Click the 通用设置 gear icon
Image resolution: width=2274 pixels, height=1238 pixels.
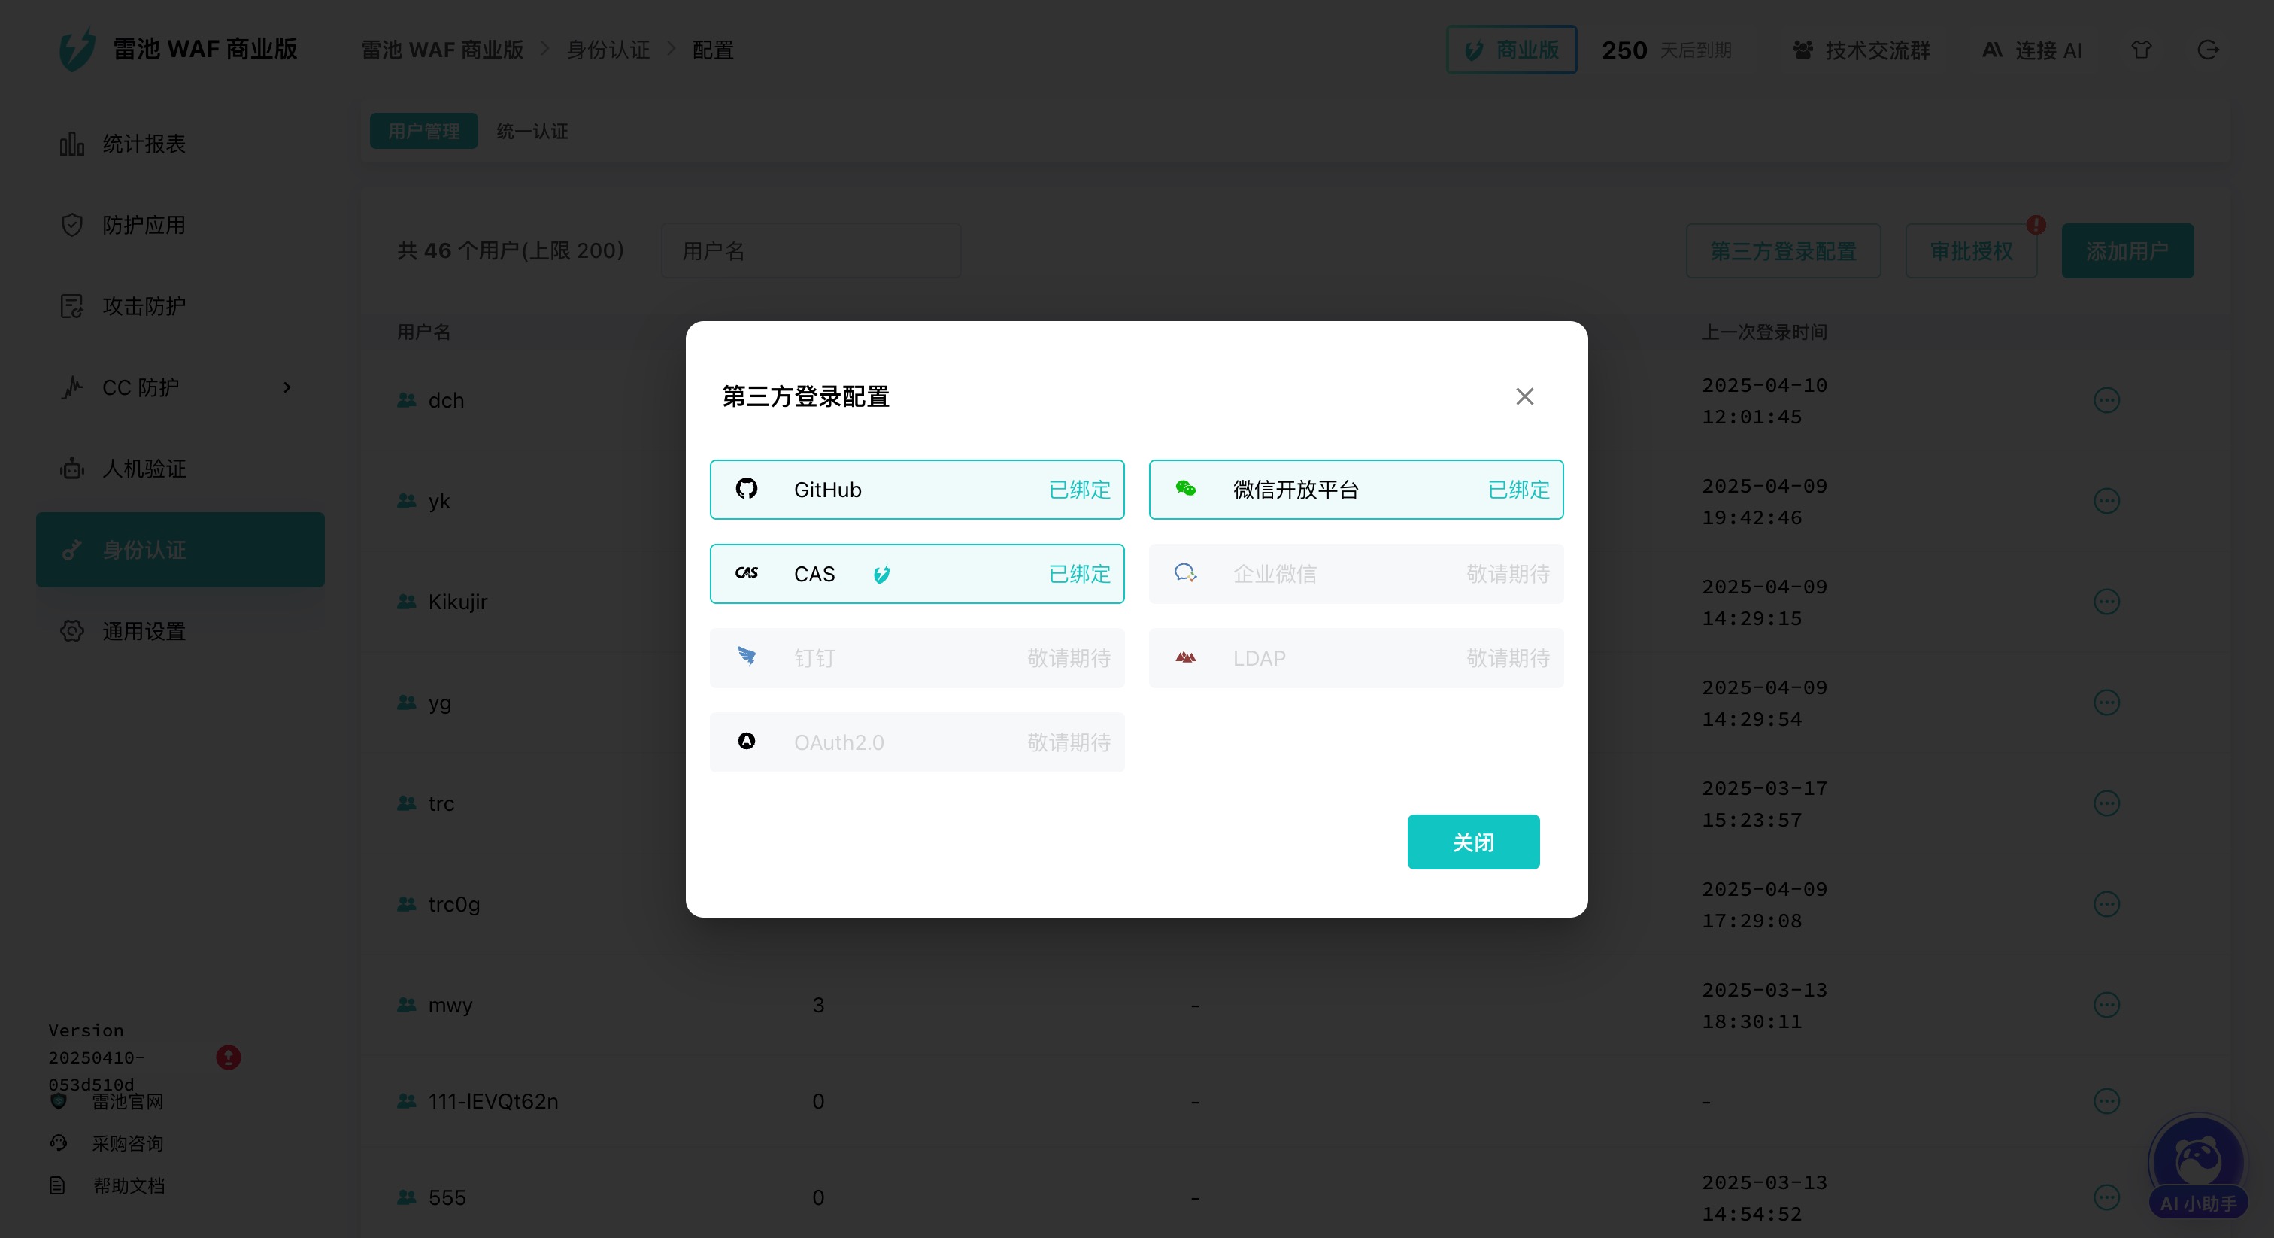point(71,630)
